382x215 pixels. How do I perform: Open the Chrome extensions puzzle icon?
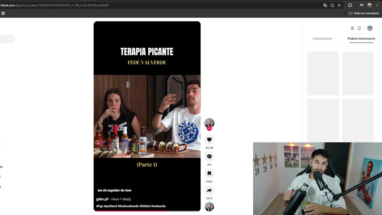pos(350,5)
